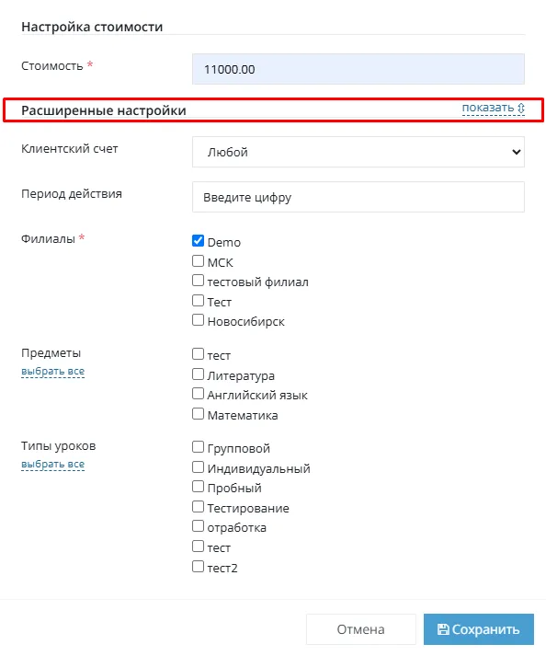
Task: Click the Стоимость input field with 11000.00
Action: point(358,69)
